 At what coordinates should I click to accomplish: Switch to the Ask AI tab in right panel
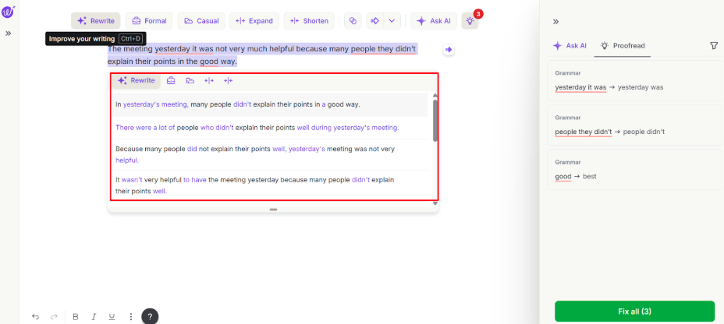(x=570, y=46)
